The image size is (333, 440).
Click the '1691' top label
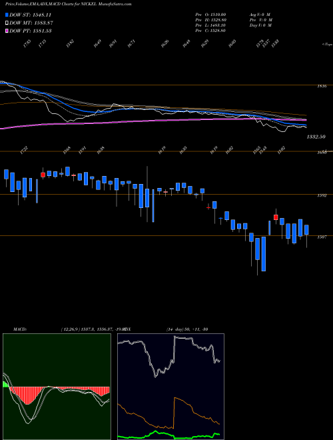(x=113, y=43)
